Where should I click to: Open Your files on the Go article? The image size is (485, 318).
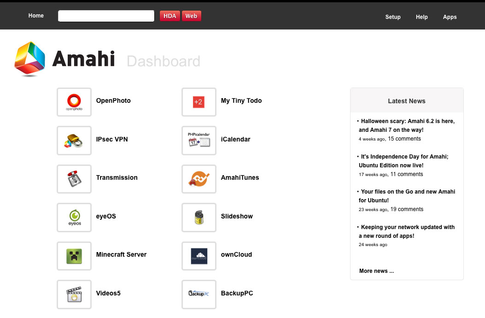click(x=407, y=196)
